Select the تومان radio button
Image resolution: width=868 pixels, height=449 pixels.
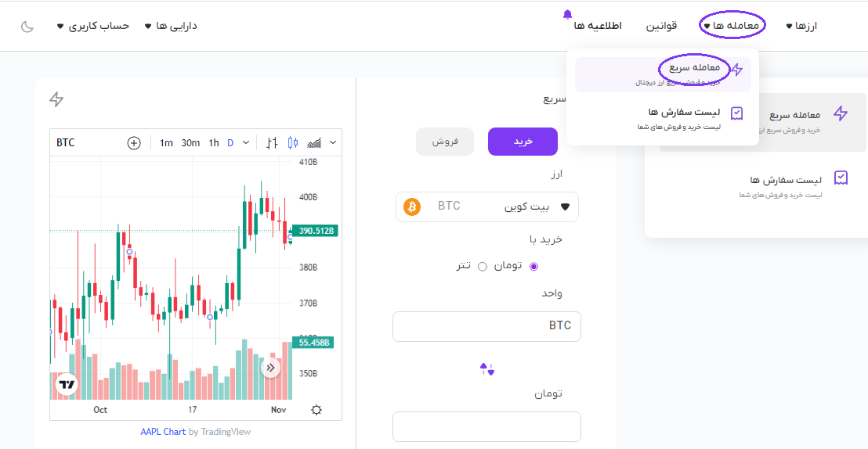tap(534, 266)
